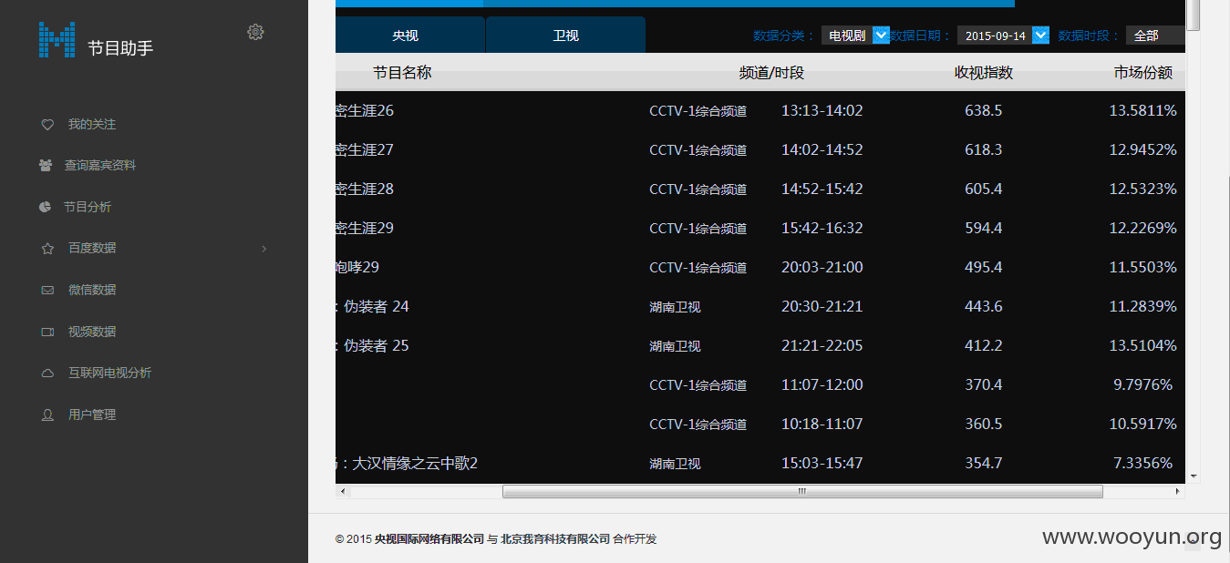This screenshot has height=563, width=1230.
Task: Go to 节目分析 section
Action: (87, 207)
